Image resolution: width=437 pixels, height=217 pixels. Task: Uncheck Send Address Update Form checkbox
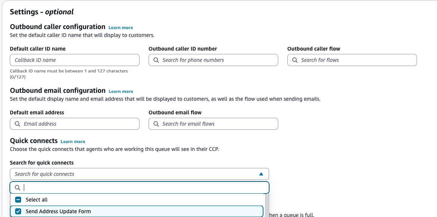click(18, 211)
